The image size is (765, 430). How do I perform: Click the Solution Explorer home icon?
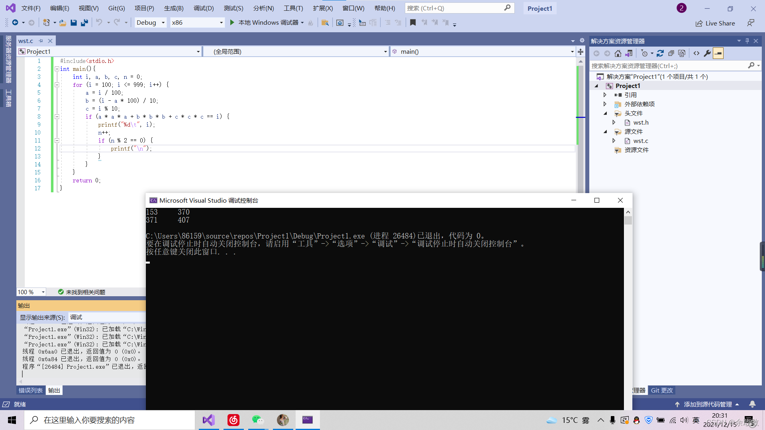618,53
